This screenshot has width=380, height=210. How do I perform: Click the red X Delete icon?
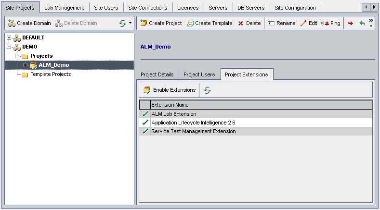pos(241,23)
